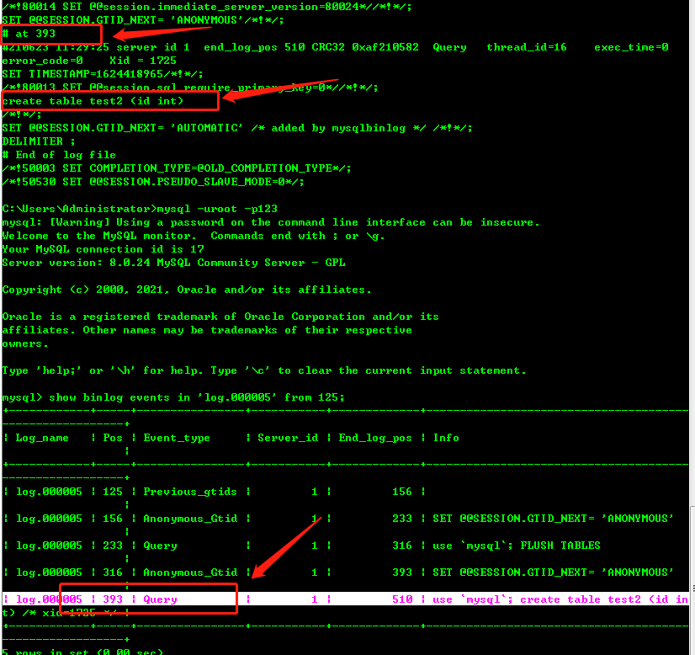Click Pos value '125' in table
This screenshot has width=695, height=655.
point(113,492)
